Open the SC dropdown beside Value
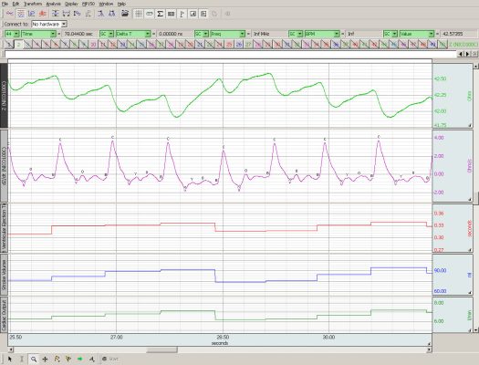 390,34
